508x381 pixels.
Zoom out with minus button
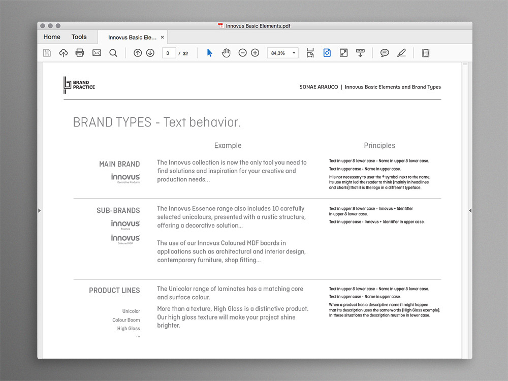coord(242,53)
